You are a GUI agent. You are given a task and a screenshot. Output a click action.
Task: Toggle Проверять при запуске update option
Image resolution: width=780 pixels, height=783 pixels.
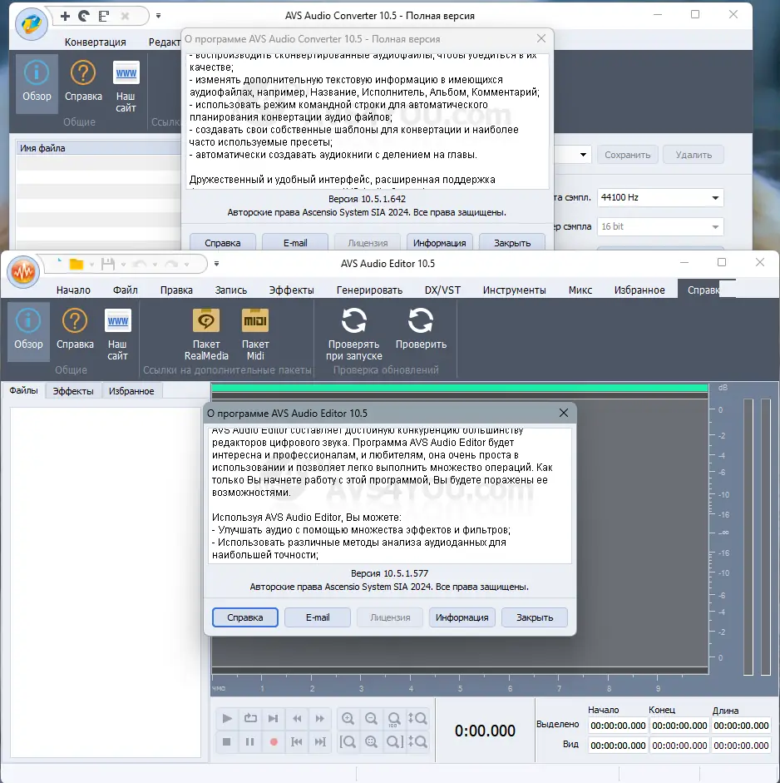coord(353,334)
